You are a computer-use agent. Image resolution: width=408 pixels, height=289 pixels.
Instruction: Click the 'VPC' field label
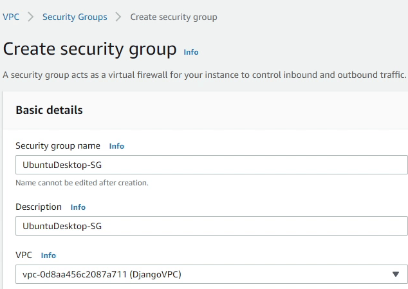tap(24, 256)
